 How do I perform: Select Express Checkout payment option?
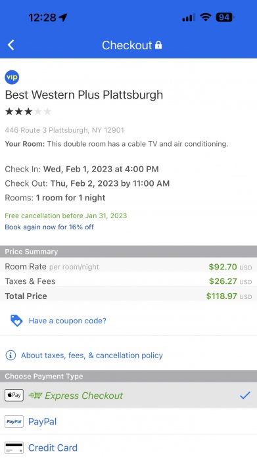129,395
